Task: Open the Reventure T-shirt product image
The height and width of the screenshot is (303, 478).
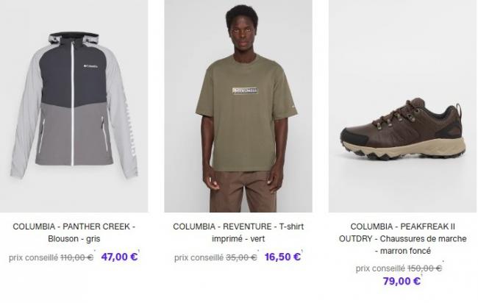Action: coord(238,106)
